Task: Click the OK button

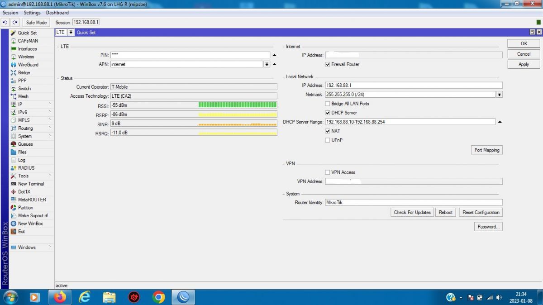Action: (x=524, y=43)
